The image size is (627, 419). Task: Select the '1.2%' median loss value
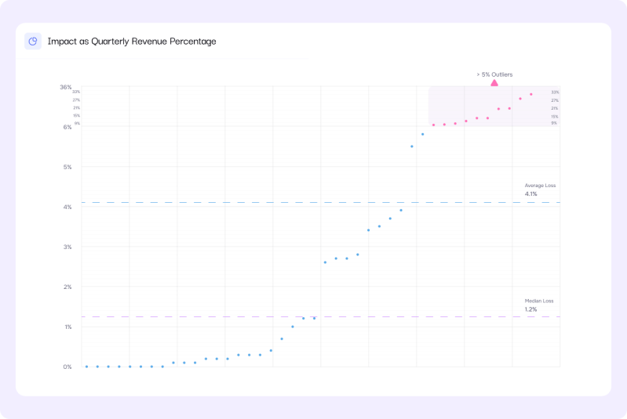point(530,309)
